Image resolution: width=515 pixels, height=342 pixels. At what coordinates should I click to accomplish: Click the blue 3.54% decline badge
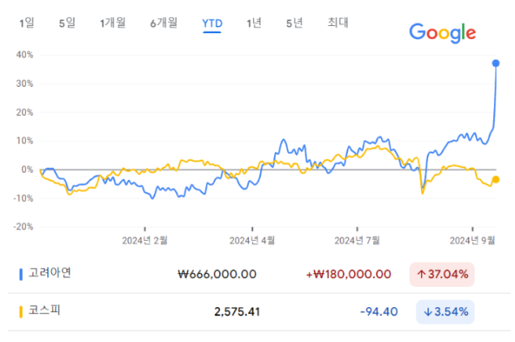[x=445, y=312]
